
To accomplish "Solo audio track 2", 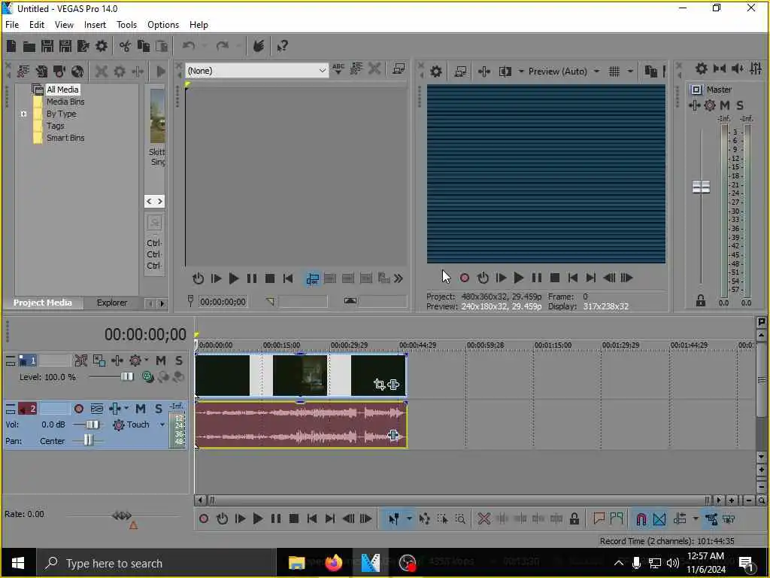I will 159,409.
